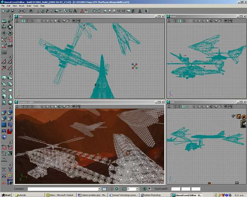
Task: Open the Brush menu
Action: pos(22,6)
